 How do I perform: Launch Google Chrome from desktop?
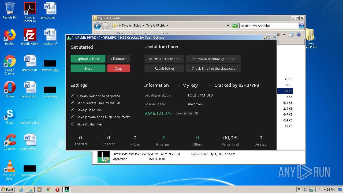(x=10, y=65)
